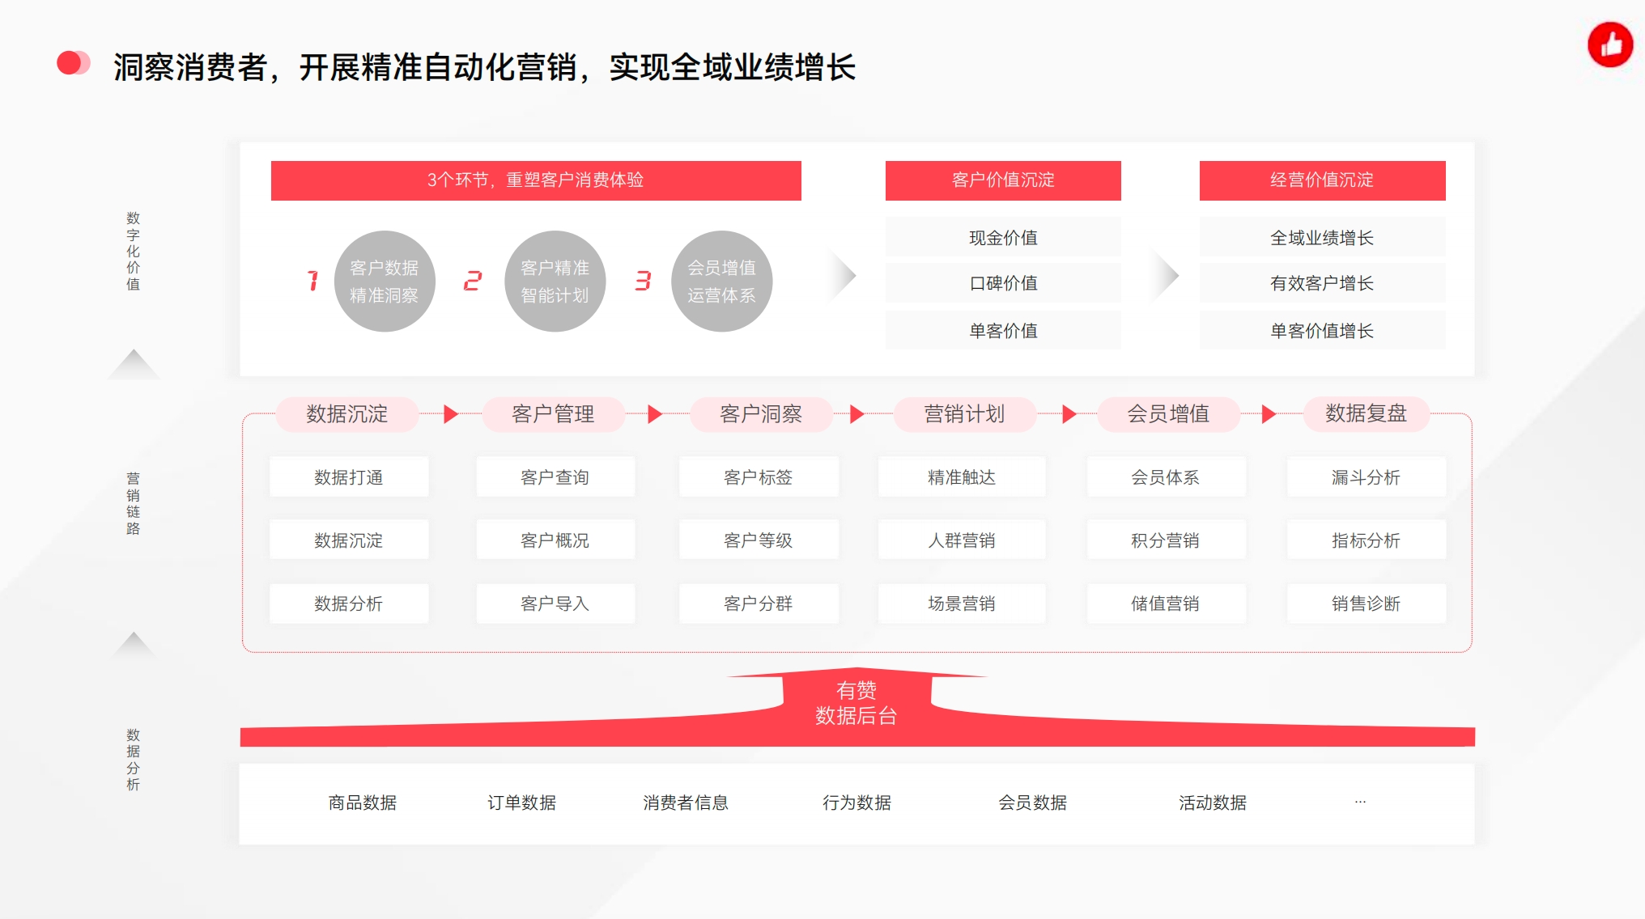Click the 有效客户增长 box
The height and width of the screenshot is (919, 1645).
point(1322,283)
